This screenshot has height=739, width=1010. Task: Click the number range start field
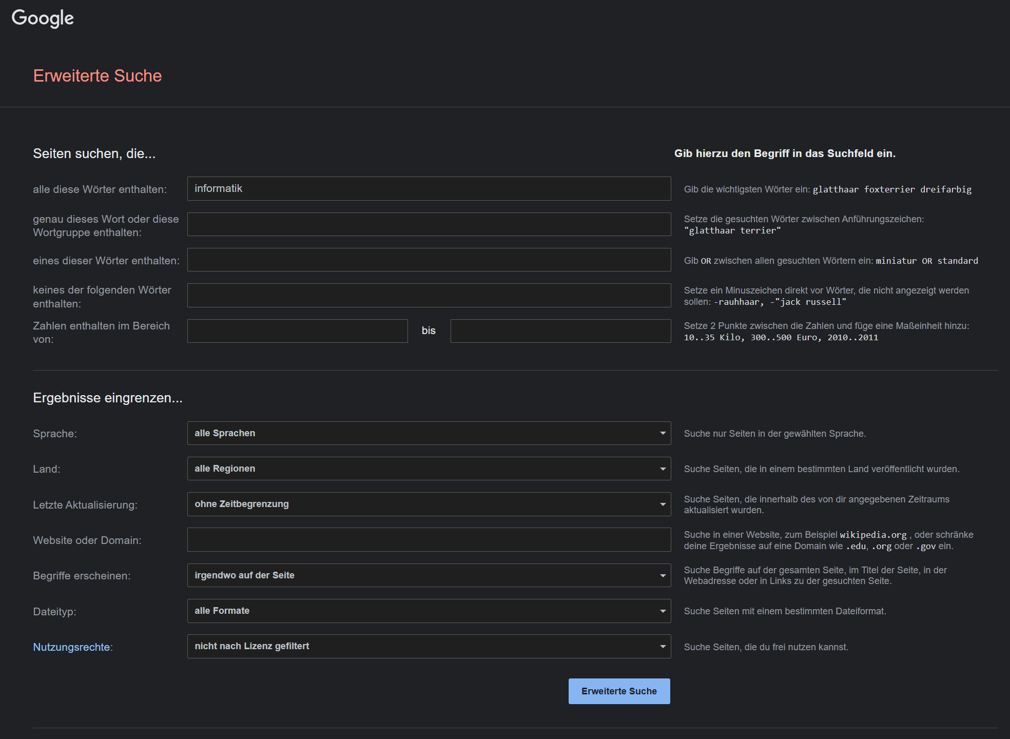coord(297,331)
